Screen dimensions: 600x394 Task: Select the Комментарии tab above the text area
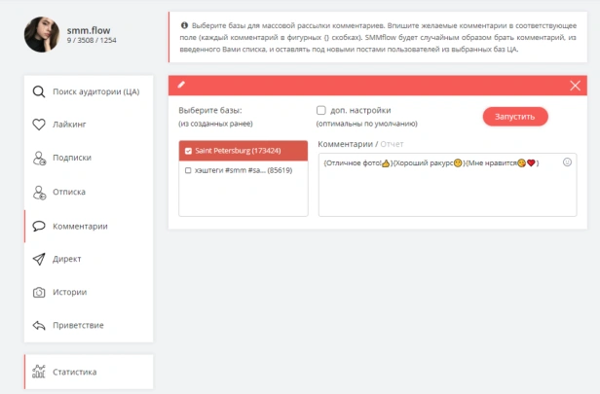pos(345,144)
